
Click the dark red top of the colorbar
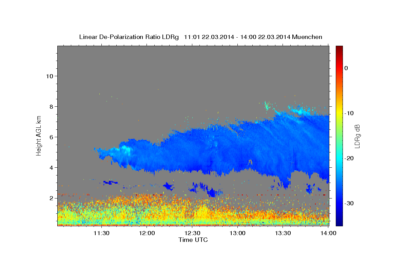(x=339, y=49)
